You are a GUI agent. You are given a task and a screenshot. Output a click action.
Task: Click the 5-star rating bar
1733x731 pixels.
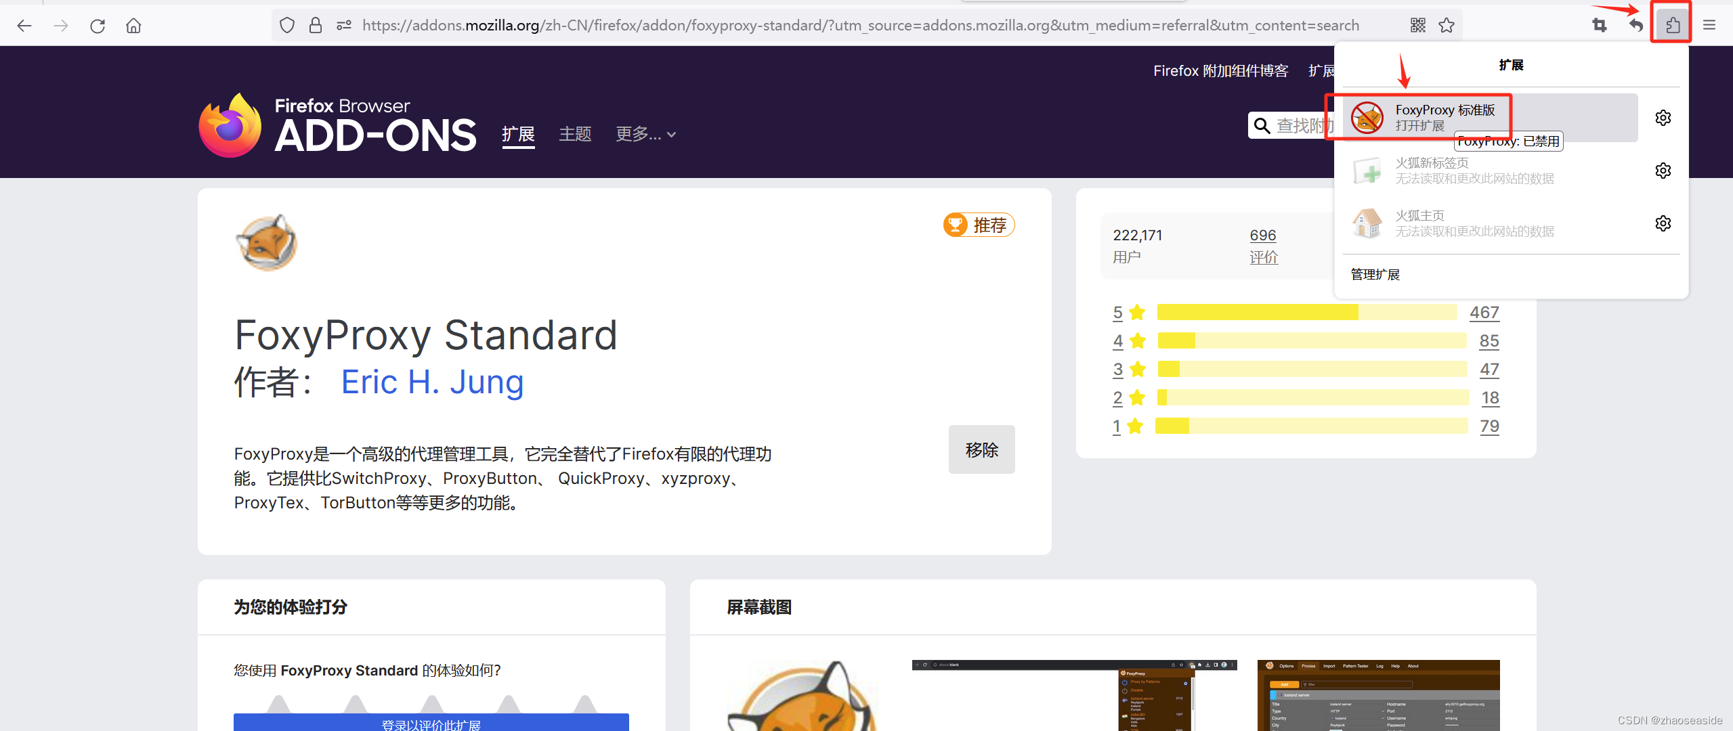tap(1307, 312)
